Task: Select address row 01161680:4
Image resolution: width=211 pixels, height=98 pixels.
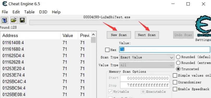Action: (x=46, y=49)
